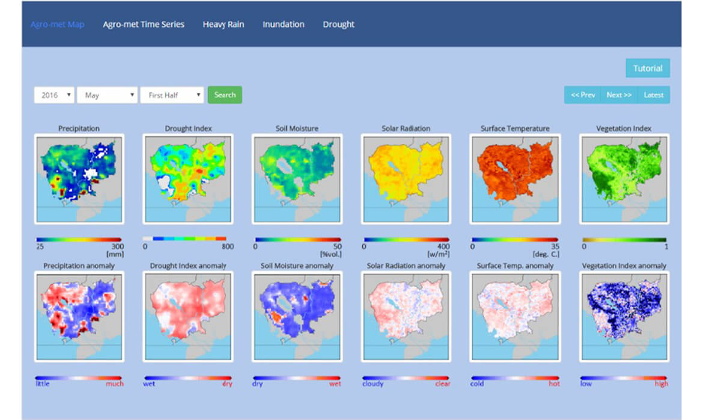Open the Tutorial button
Screen dimensions: 703x420
648,68
